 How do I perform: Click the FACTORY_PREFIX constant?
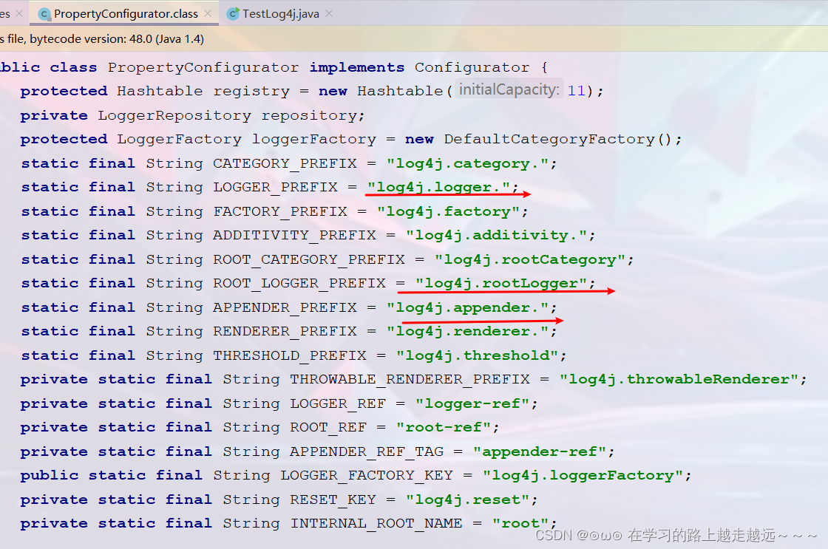click(x=280, y=211)
